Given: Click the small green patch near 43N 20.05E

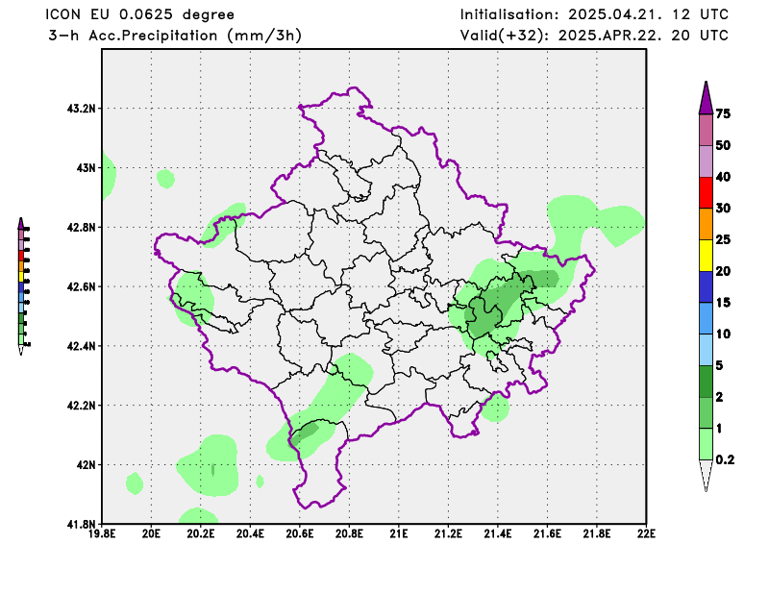Looking at the screenshot, I should [x=165, y=179].
